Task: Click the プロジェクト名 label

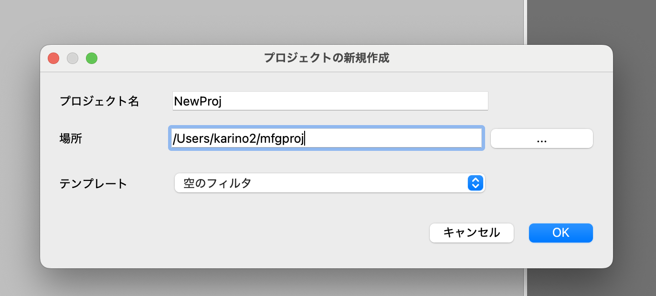Action: point(99,101)
